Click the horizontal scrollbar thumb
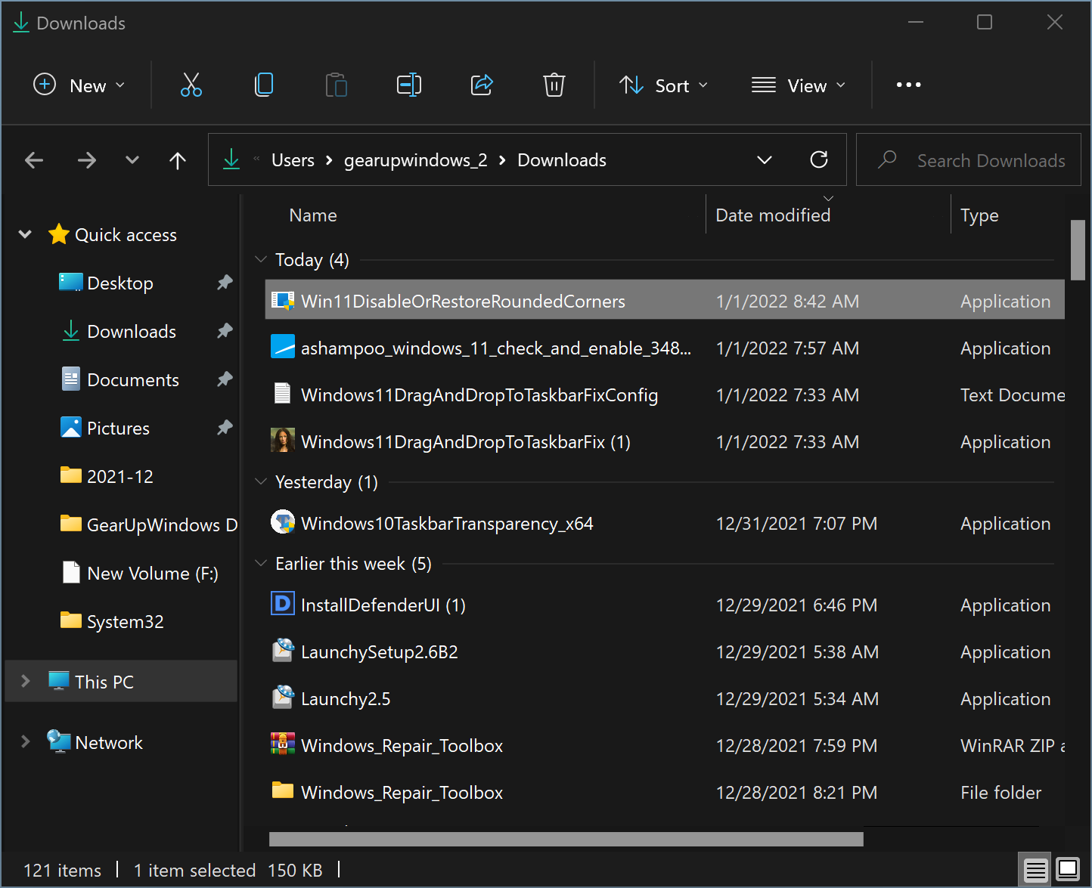The image size is (1092, 888). click(566, 839)
